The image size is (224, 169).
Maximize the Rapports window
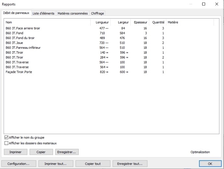pos(204,4)
